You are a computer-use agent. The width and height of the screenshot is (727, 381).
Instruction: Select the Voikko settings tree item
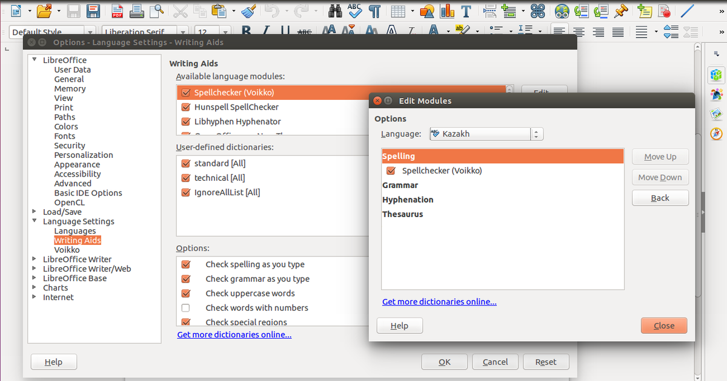pyautogui.click(x=67, y=250)
